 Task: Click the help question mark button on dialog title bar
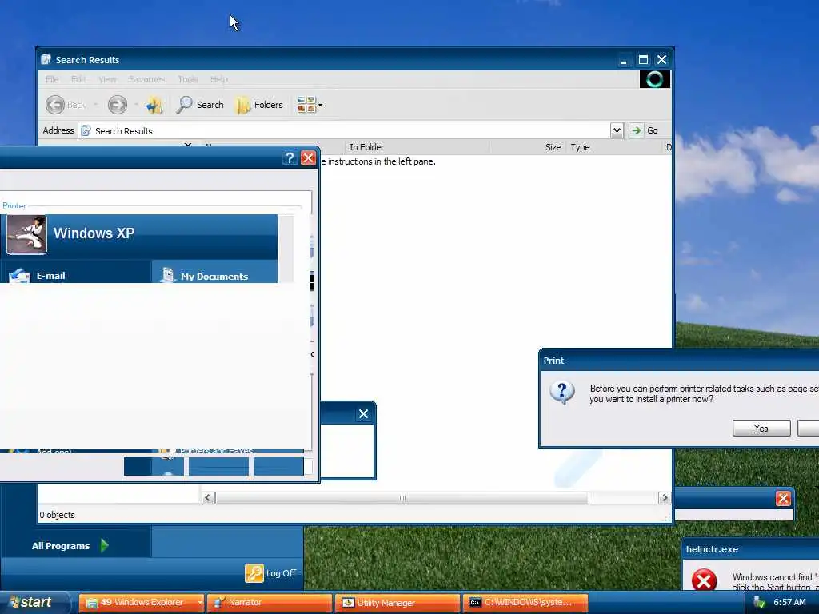290,158
